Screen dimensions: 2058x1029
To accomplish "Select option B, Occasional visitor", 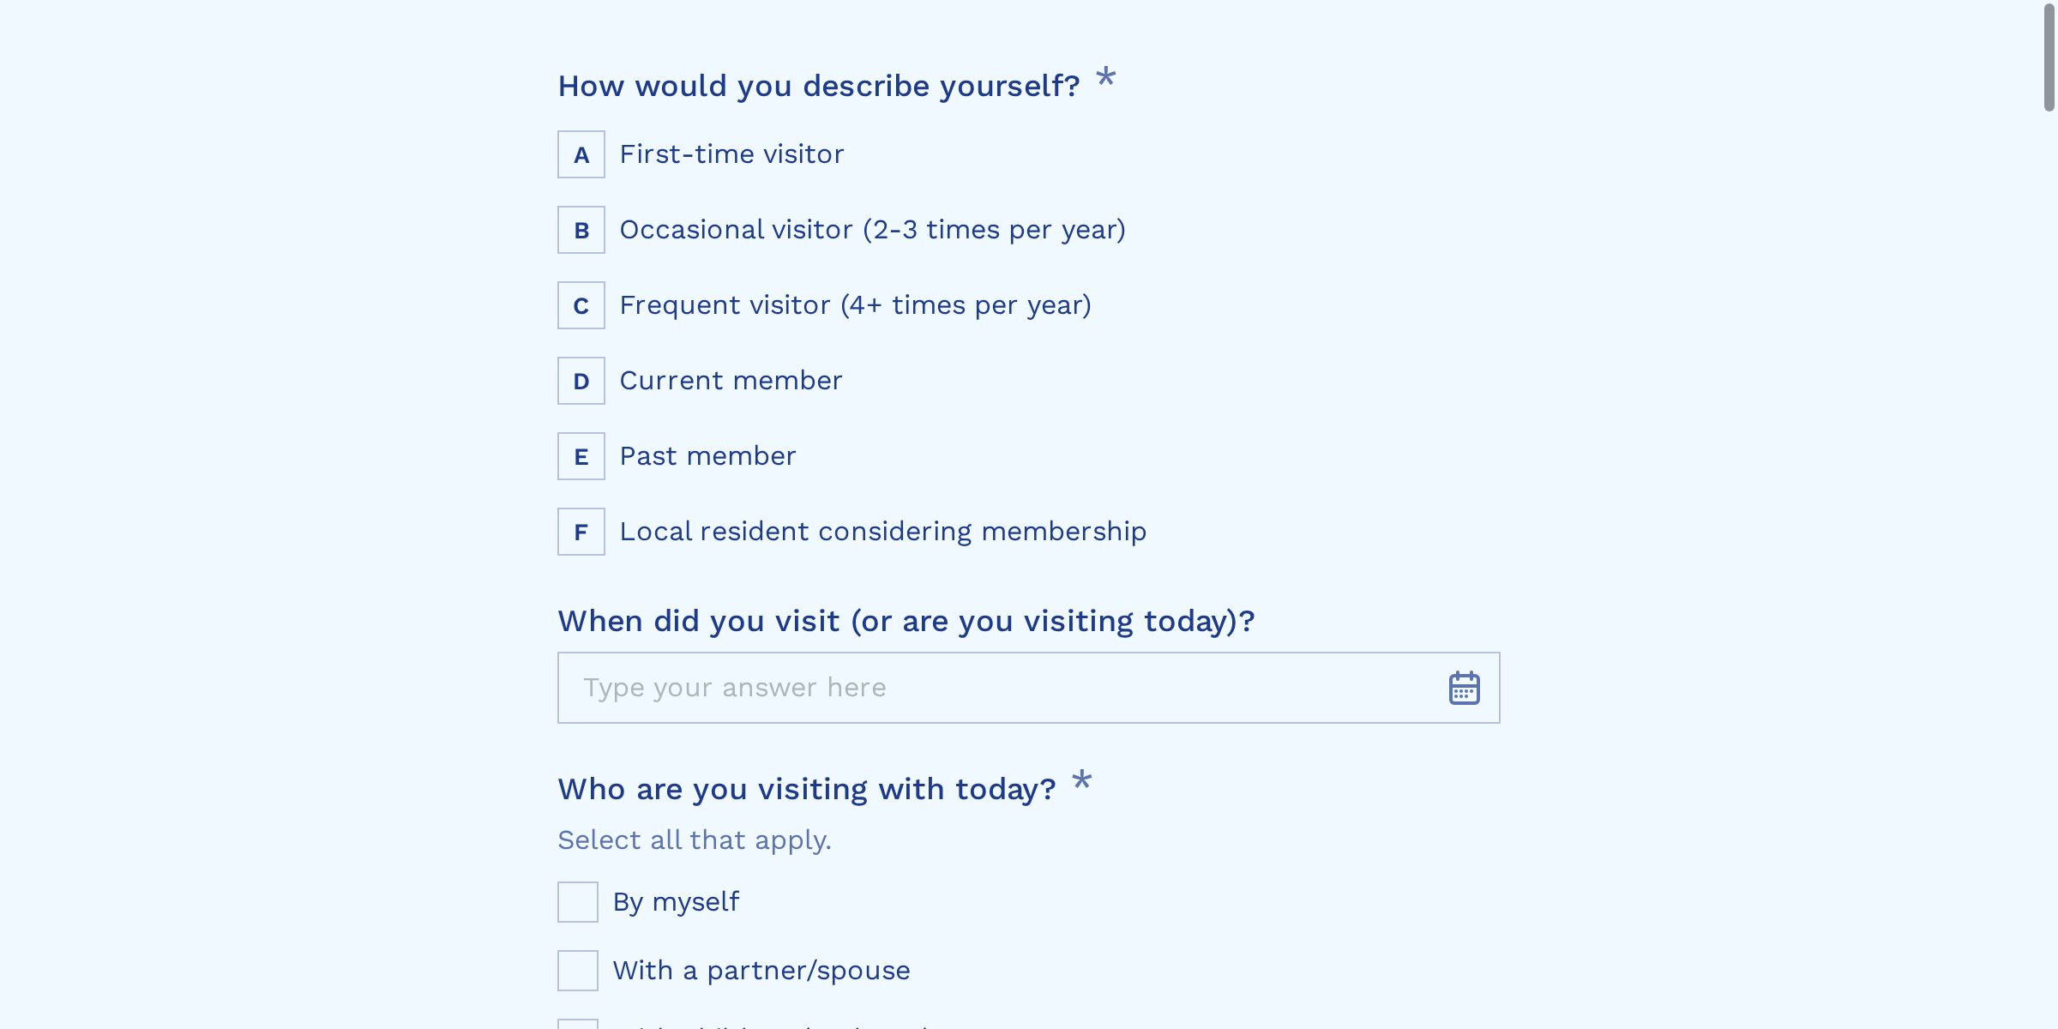I will (871, 229).
